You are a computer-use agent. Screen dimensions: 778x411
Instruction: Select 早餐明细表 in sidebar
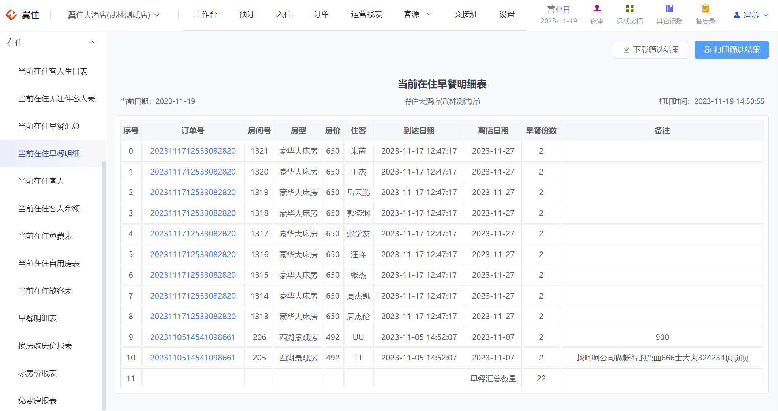tap(53, 318)
